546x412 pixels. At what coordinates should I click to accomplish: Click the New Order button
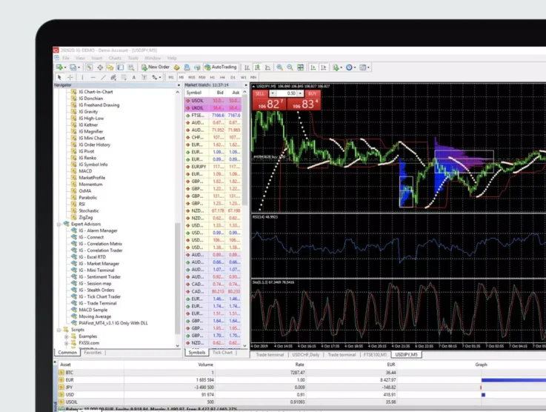tap(156, 67)
